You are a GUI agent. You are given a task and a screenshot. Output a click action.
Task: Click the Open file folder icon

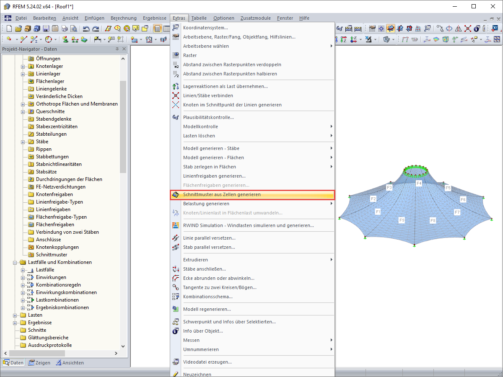pyautogui.click(x=18, y=28)
